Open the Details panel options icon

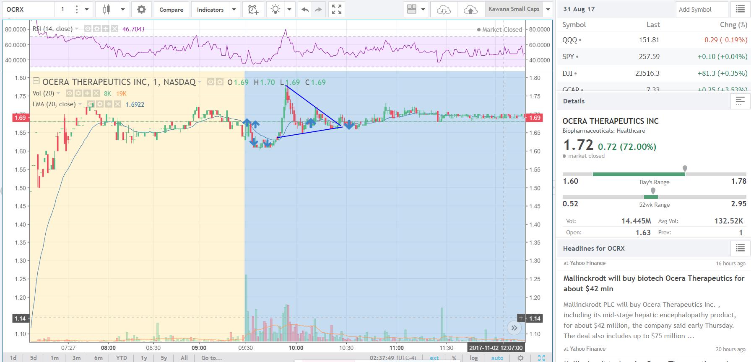741,101
